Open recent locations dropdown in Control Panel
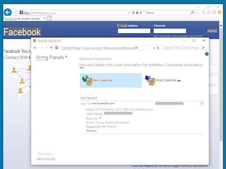 point(47,48)
